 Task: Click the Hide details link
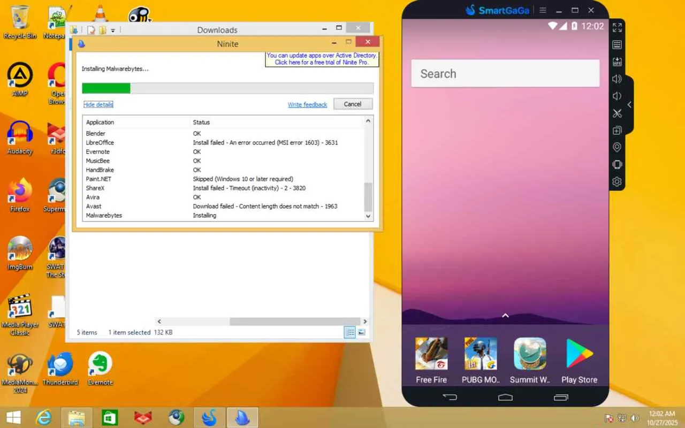98,104
